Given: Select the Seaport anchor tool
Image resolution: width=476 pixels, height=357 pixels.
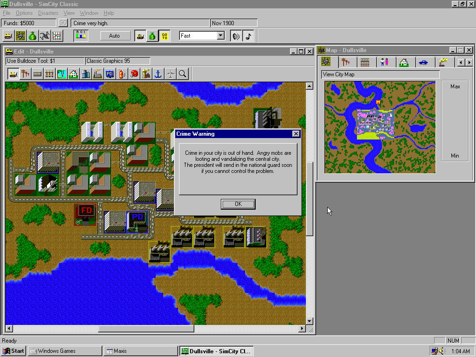Looking at the screenshot, I should pyautogui.click(x=158, y=74).
